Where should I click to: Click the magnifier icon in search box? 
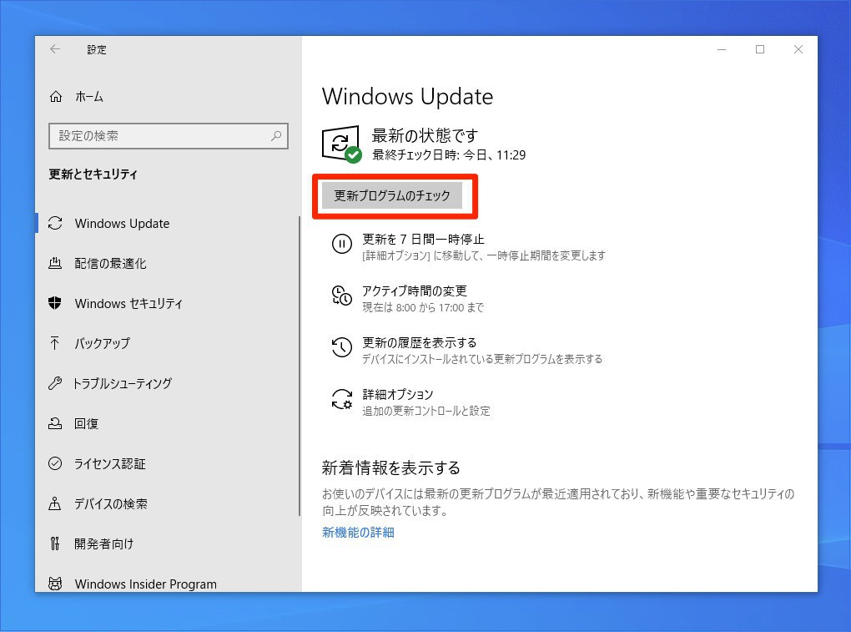point(276,136)
